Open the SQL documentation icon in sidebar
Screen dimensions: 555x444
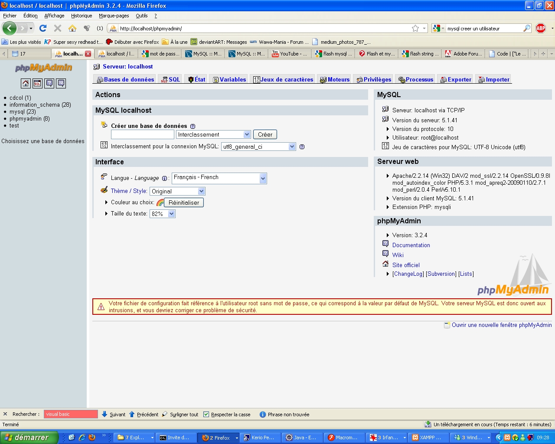point(61,83)
